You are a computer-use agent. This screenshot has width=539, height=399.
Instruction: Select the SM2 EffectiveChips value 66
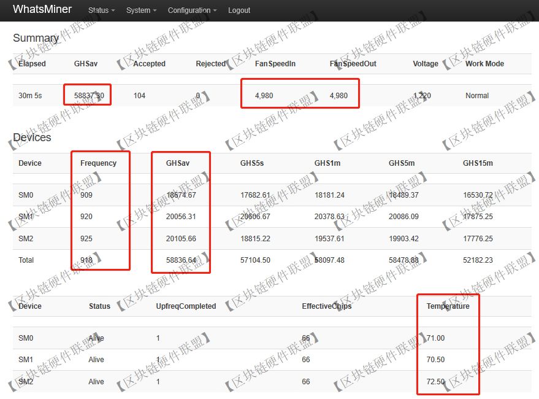(306, 382)
